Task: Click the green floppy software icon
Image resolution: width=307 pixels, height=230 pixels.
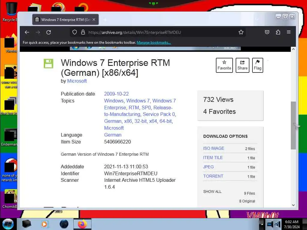Action: 48,63
